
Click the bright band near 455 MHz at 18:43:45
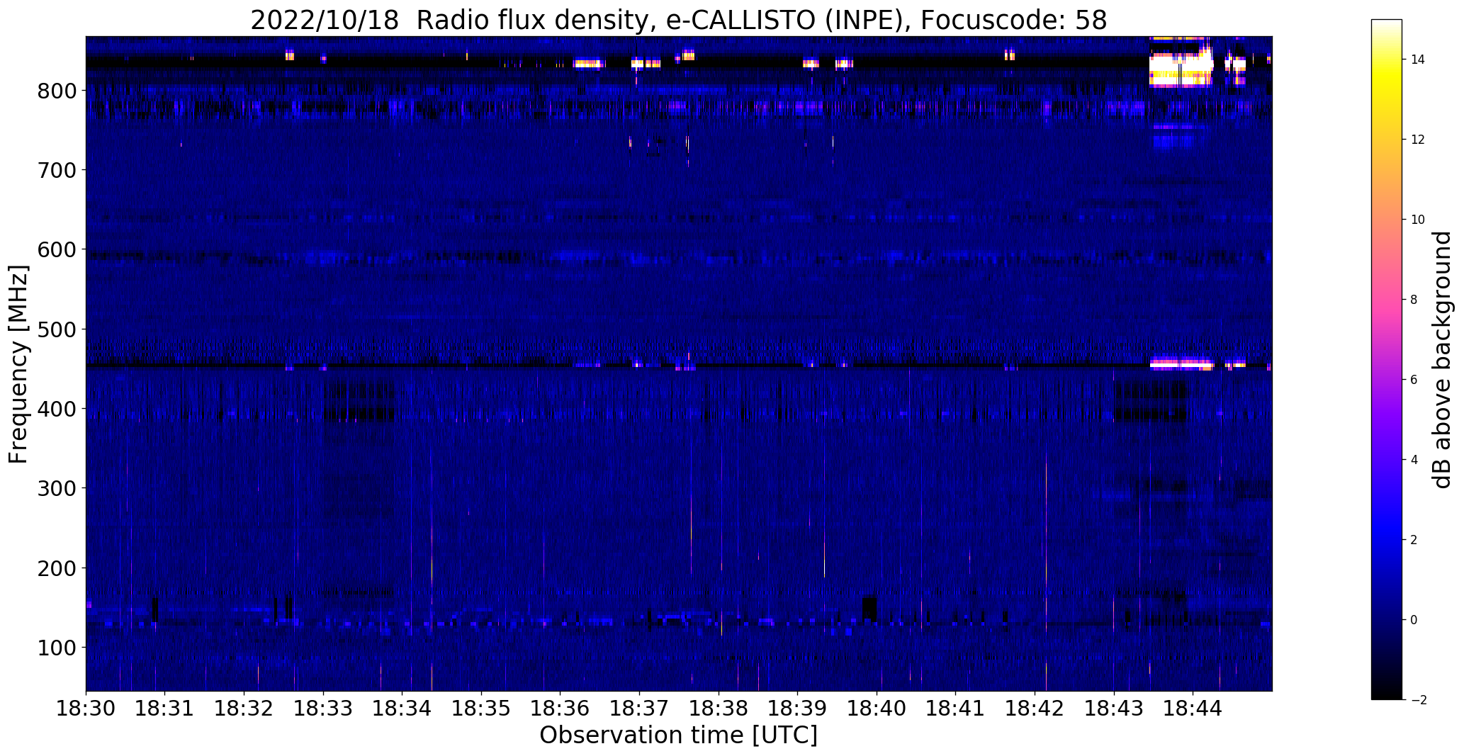(1181, 365)
